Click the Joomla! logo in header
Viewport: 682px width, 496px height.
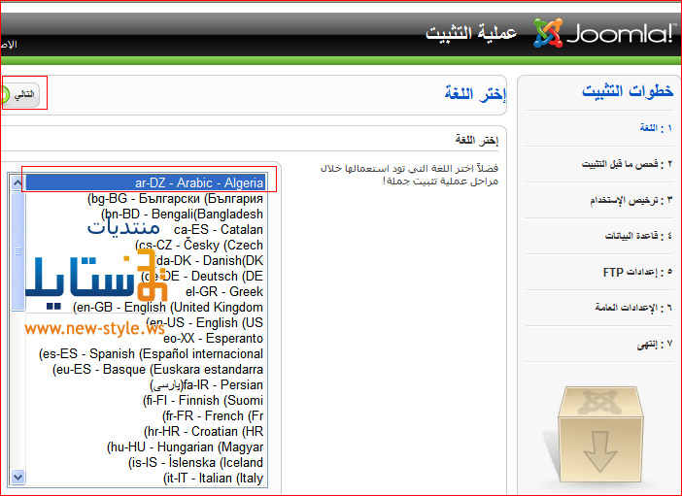tap(605, 32)
